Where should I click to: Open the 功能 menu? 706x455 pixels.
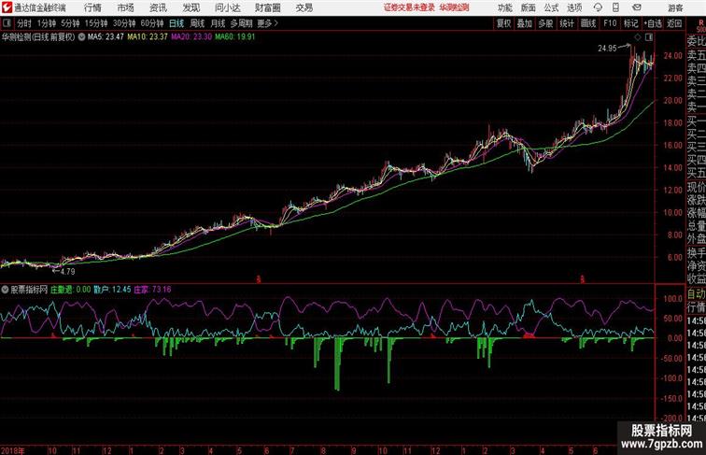(x=504, y=7)
